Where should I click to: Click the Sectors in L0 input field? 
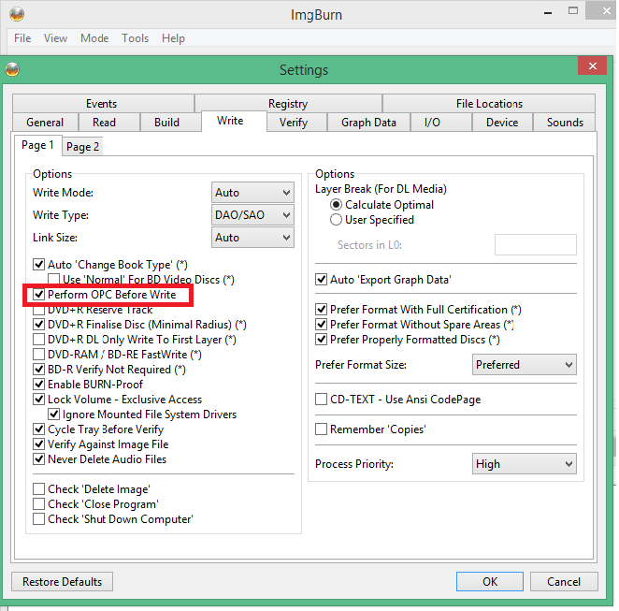pyautogui.click(x=535, y=245)
